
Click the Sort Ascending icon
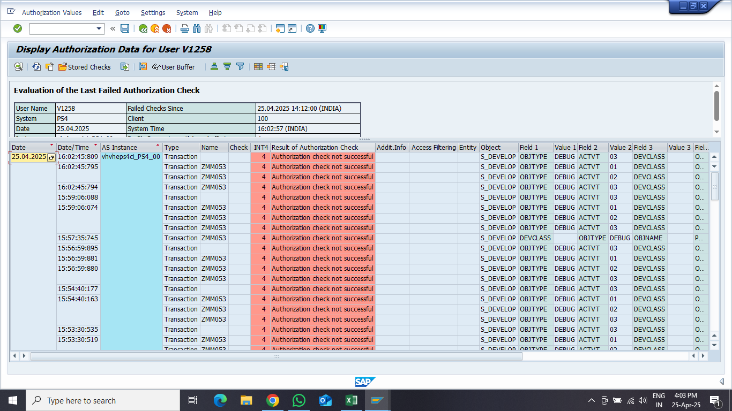[214, 67]
